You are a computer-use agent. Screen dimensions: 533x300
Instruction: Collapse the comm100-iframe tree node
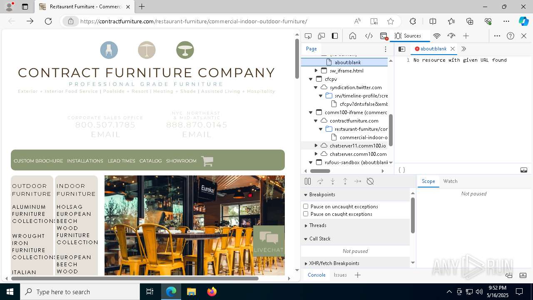click(x=311, y=112)
